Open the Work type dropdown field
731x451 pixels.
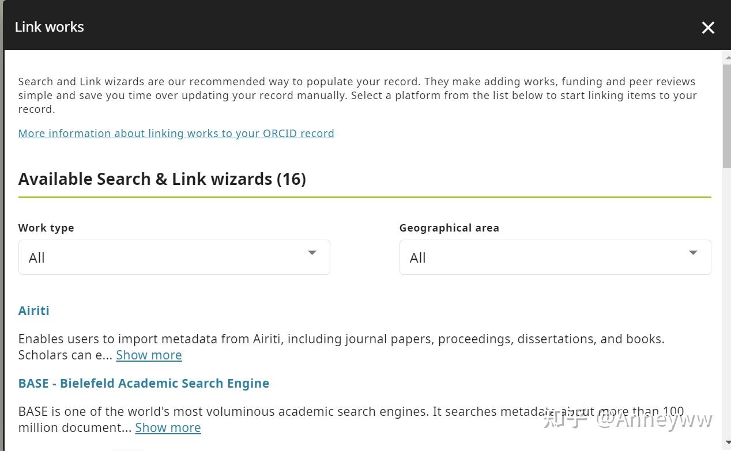pos(174,257)
